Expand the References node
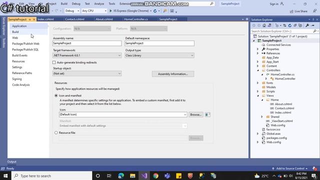Viewport: 320px width, 180px height. click(x=258, y=53)
